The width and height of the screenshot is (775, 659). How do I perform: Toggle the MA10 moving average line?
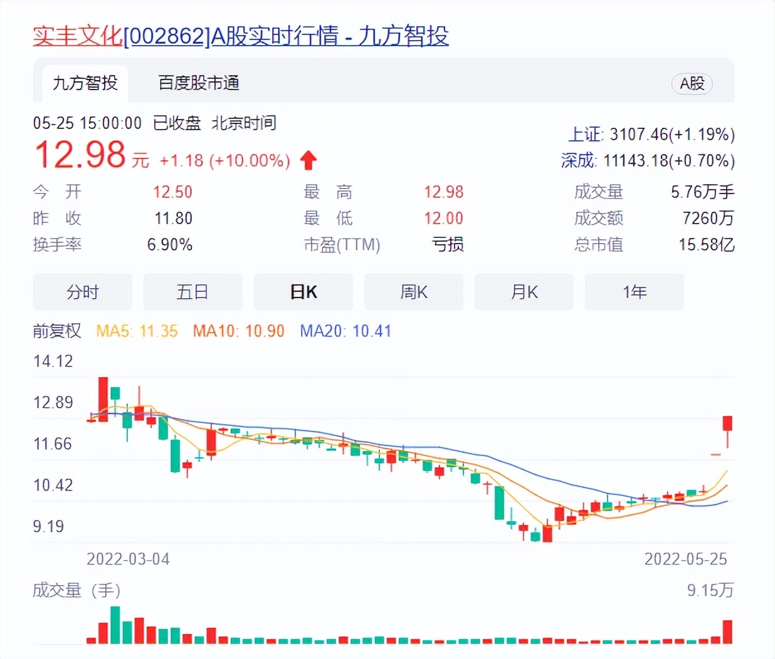point(238,331)
